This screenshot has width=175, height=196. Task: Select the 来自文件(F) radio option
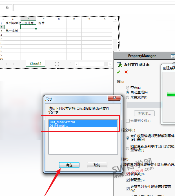(127, 97)
